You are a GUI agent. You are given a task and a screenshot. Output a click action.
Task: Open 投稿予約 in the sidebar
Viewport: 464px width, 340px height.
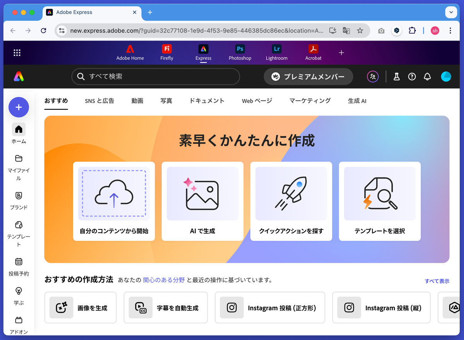pos(19,267)
